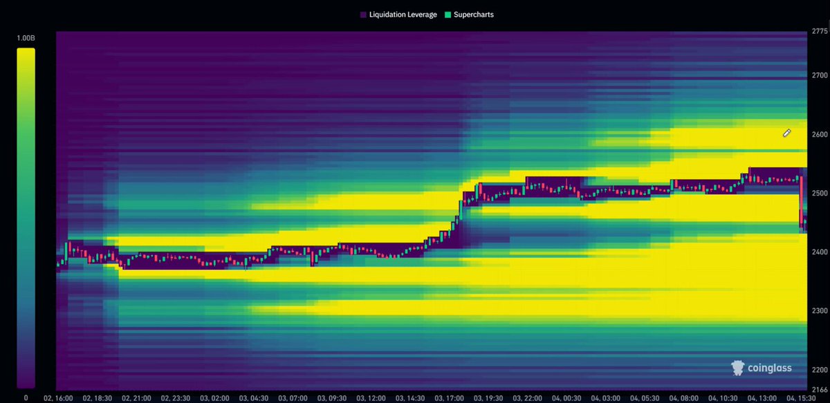The height and width of the screenshot is (403, 830).
Task: Click the 03, 12:00 time label
Action: tap(370, 398)
